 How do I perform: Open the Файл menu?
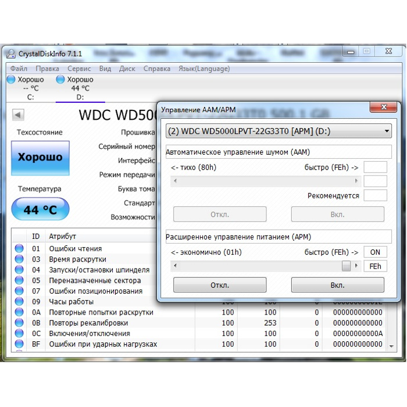19,69
